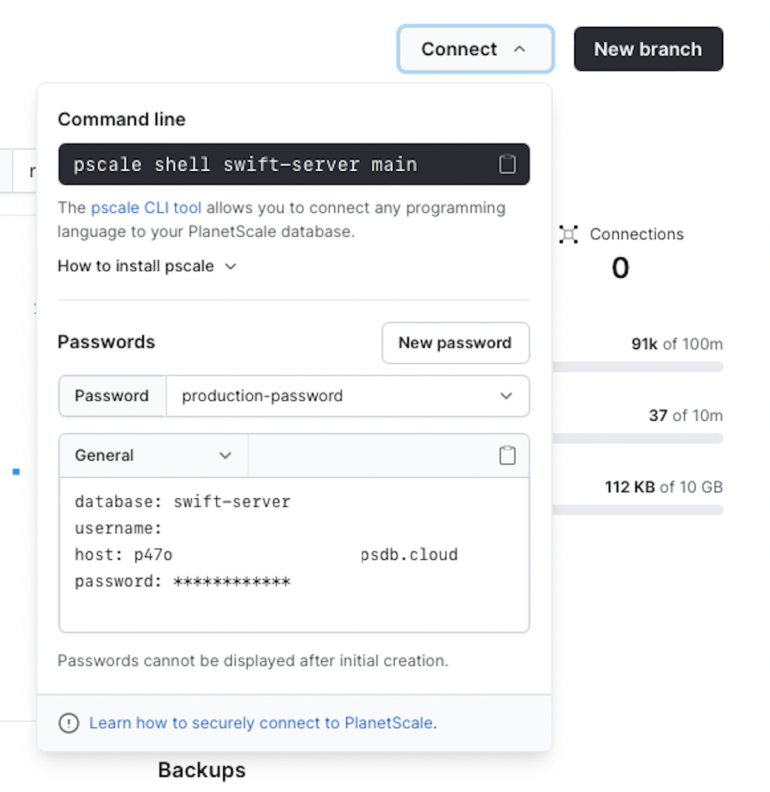
Task: Create a New branch
Action: click(x=648, y=49)
